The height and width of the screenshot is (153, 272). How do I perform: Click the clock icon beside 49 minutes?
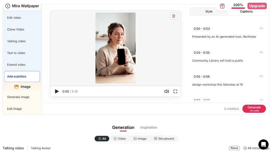pos(245,148)
